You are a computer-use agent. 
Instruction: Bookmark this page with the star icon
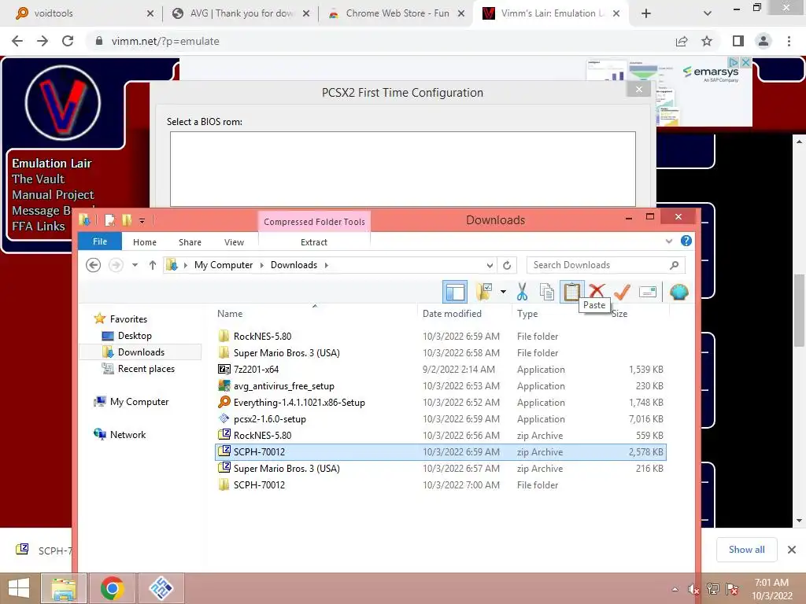(707, 41)
